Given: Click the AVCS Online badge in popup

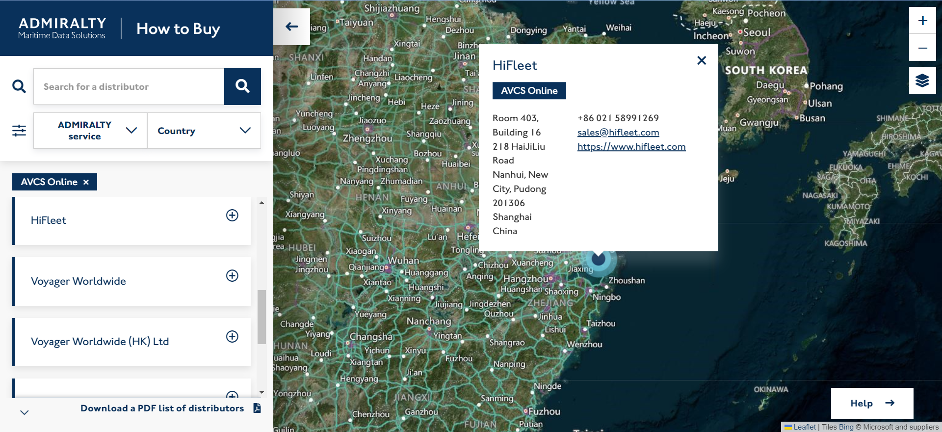Looking at the screenshot, I should click(x=529, y=91).
